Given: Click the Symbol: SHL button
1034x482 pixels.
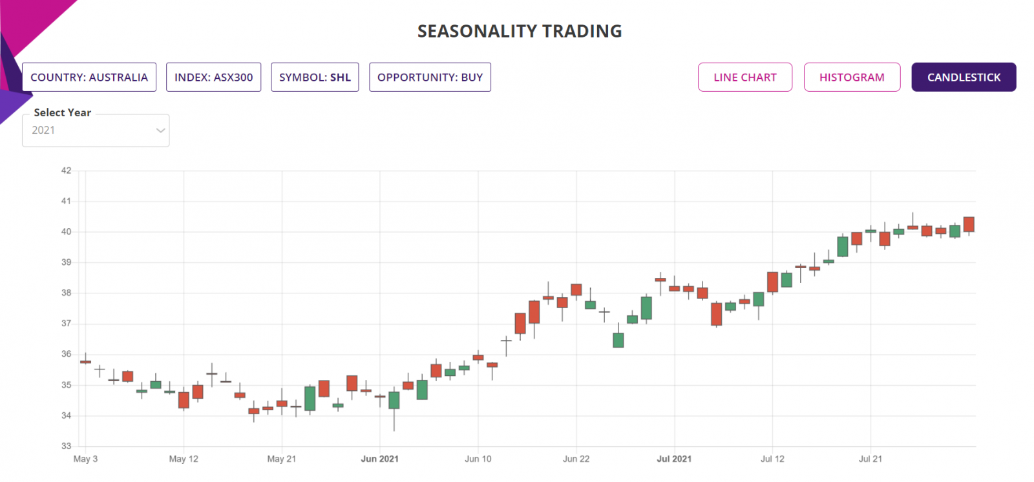Looking at the screenshot, I should click(315, 78).
